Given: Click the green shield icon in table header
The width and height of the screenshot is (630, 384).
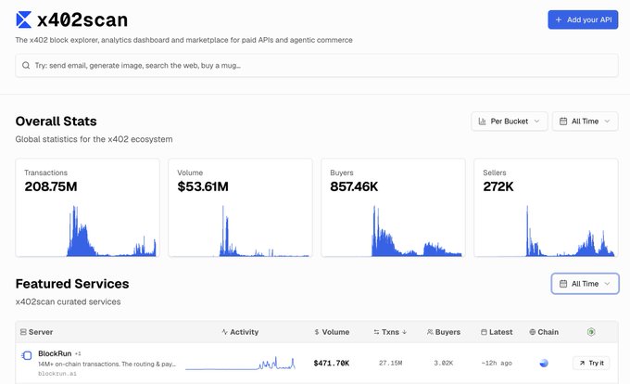Looking at the screenshot, I should [591, 332].
